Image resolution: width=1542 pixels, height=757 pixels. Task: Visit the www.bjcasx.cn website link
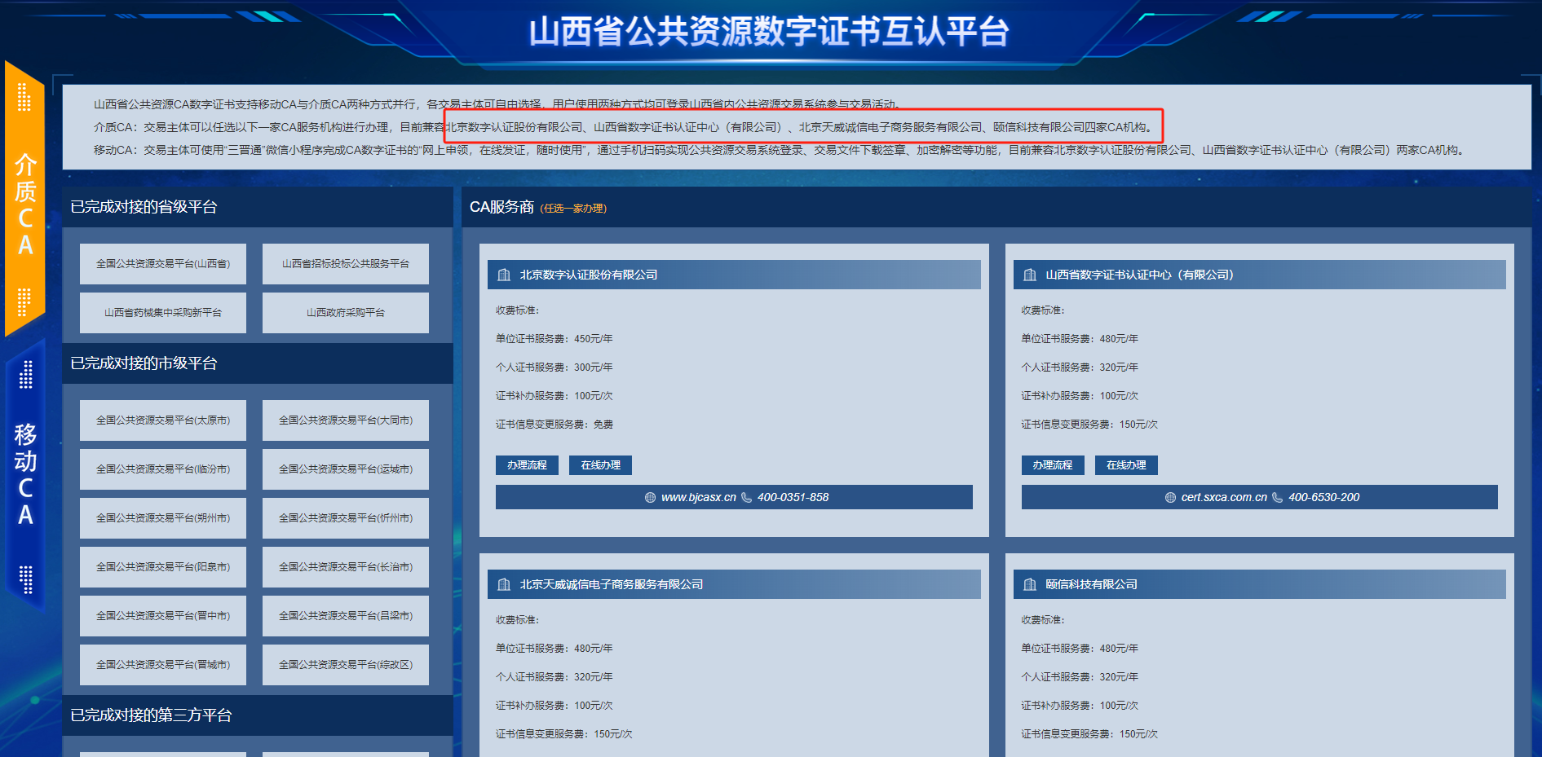pyautogui.click(x=698, y=498)
